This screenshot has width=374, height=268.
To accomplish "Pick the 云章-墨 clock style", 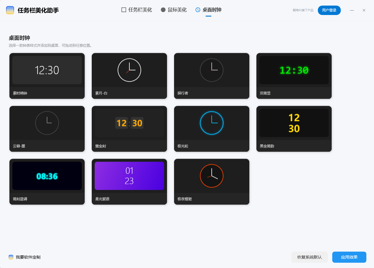I will point(47,129).
